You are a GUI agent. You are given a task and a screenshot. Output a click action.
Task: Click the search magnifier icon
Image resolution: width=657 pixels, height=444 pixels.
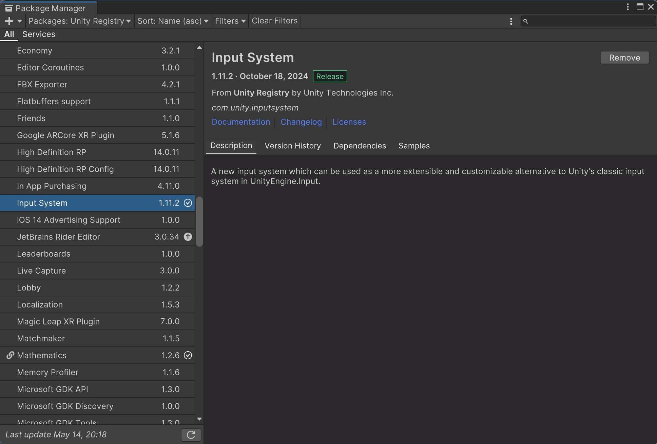[525, 21]
